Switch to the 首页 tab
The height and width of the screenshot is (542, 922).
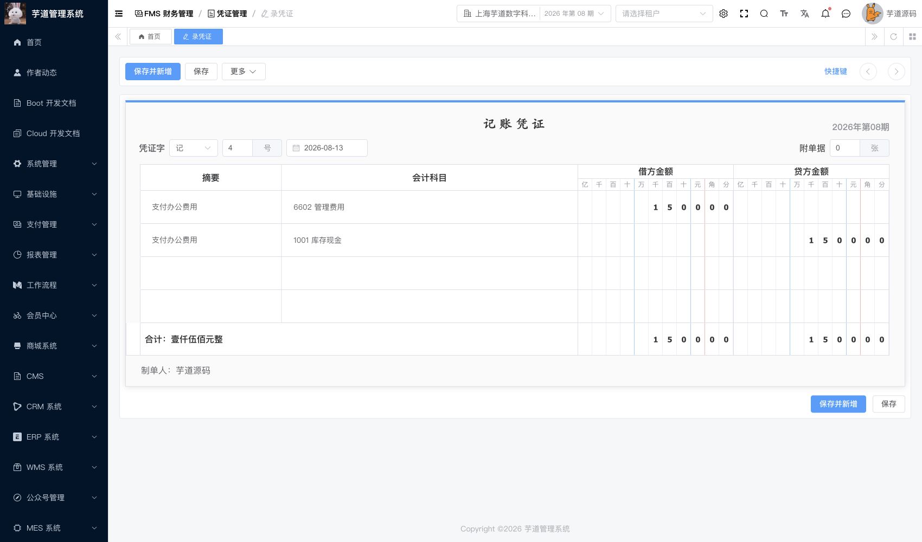[x=150, y=36]
